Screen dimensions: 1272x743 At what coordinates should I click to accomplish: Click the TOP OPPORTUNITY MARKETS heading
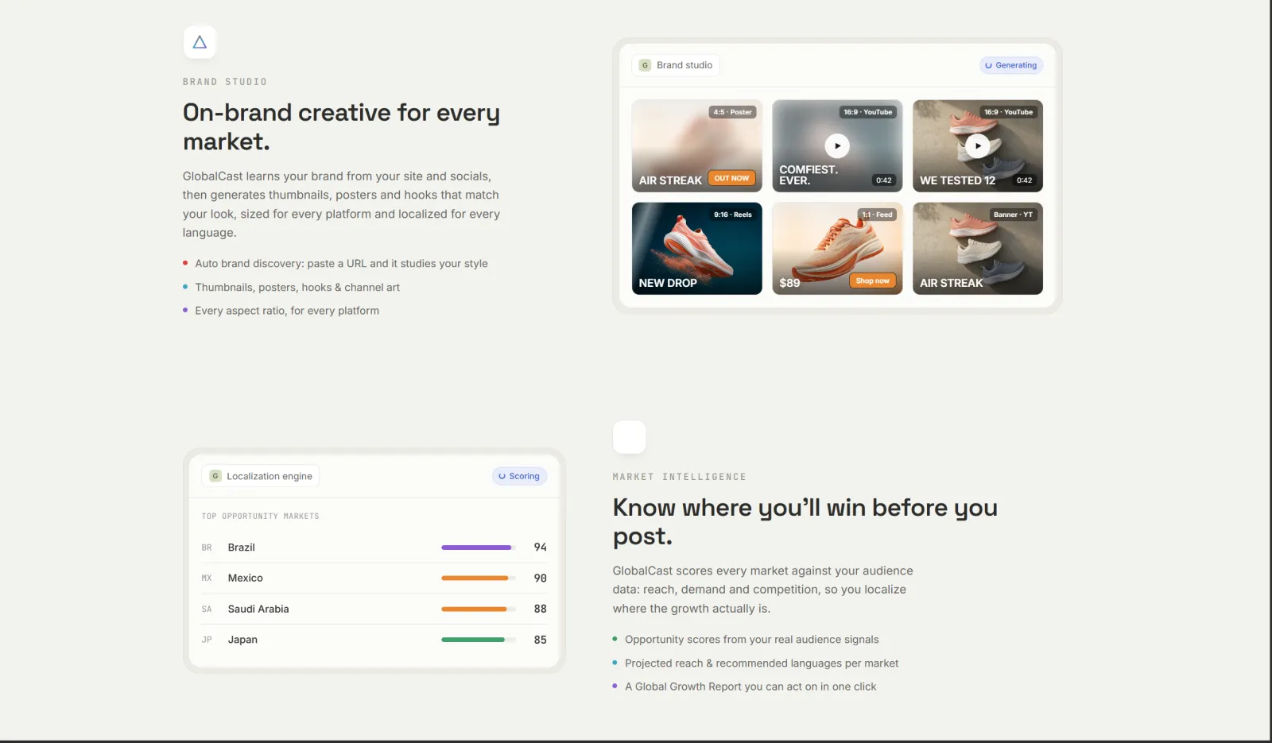[x=260, y=517]
